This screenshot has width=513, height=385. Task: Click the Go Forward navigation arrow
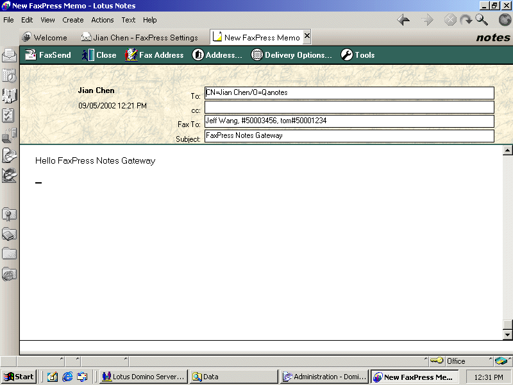[427, 20]
